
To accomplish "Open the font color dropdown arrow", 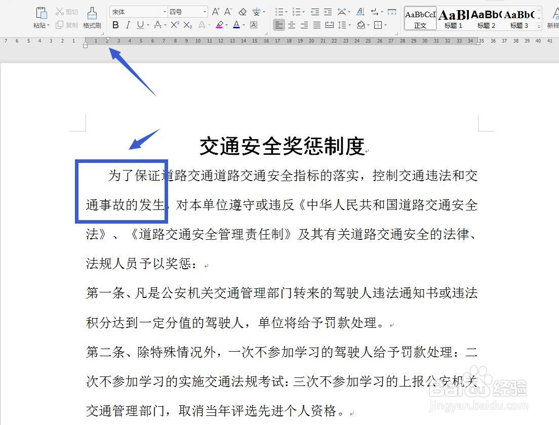I will click(x=244, y=25).
